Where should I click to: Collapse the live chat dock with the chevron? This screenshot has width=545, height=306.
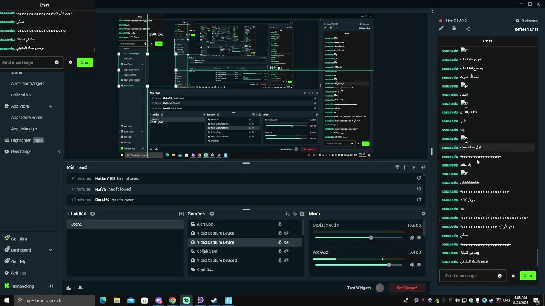coord(432,11)
